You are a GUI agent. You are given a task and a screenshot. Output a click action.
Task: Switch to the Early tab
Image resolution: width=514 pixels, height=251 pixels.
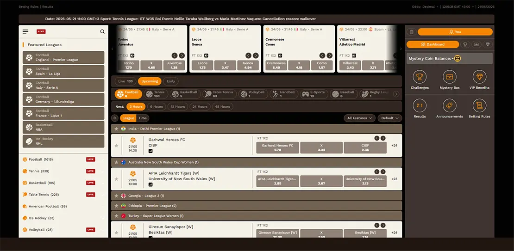point(171,81)
